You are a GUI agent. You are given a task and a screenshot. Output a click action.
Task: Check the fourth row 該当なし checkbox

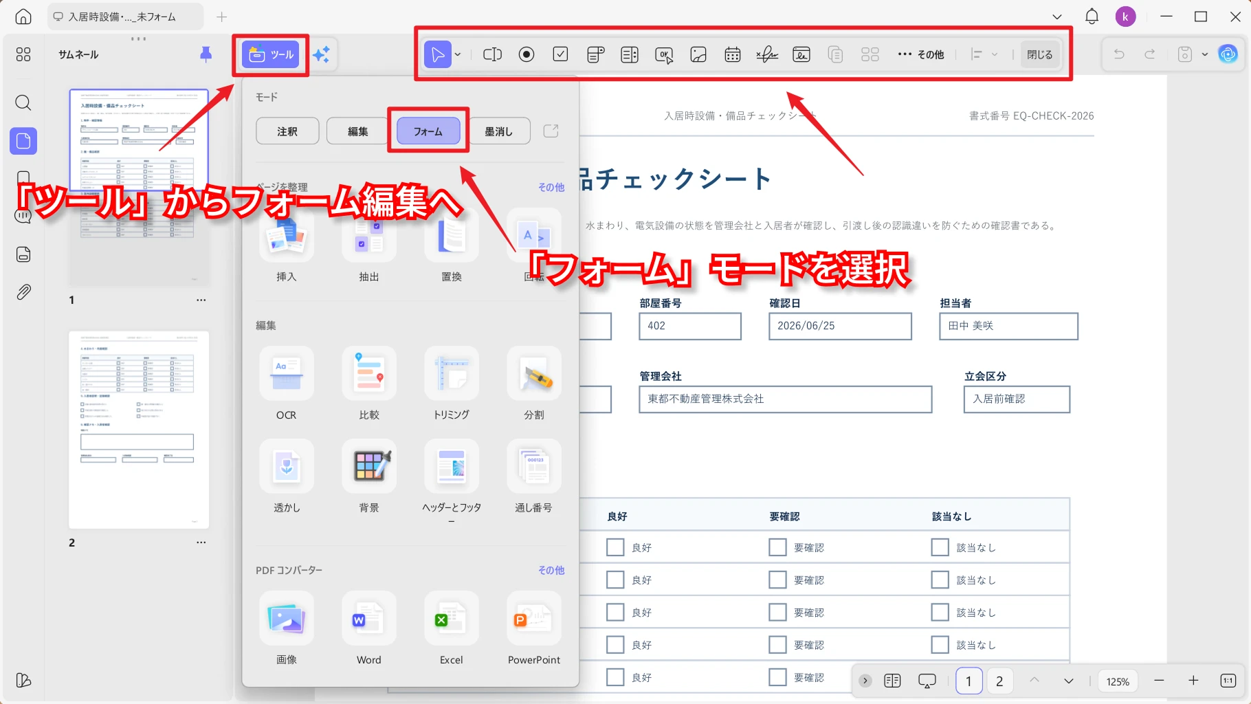coord(940,644)
